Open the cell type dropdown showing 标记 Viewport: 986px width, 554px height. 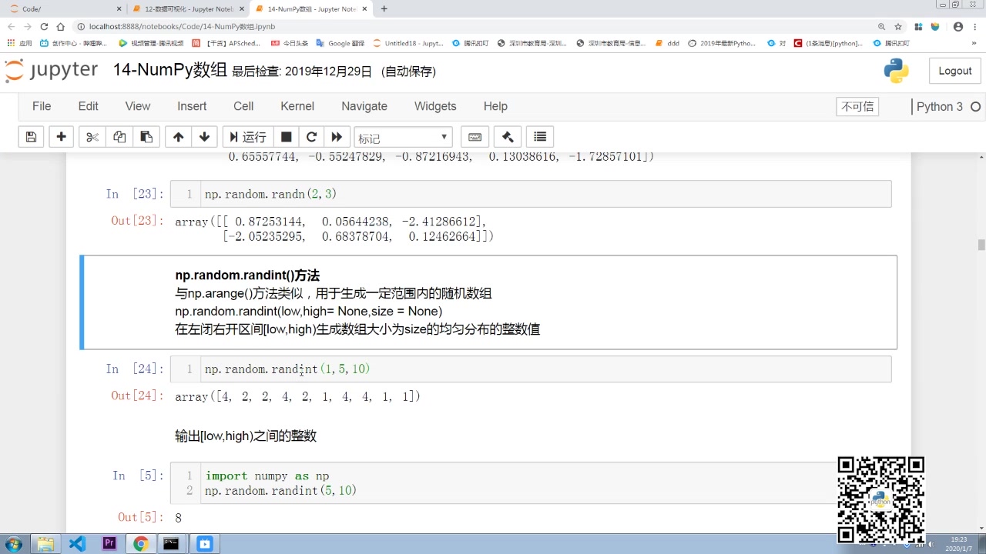[403, 138]
